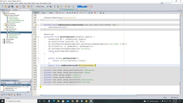The image size is (183, 103).
Task: Click the Redo arrow icon
Action: tap(31, 6)
